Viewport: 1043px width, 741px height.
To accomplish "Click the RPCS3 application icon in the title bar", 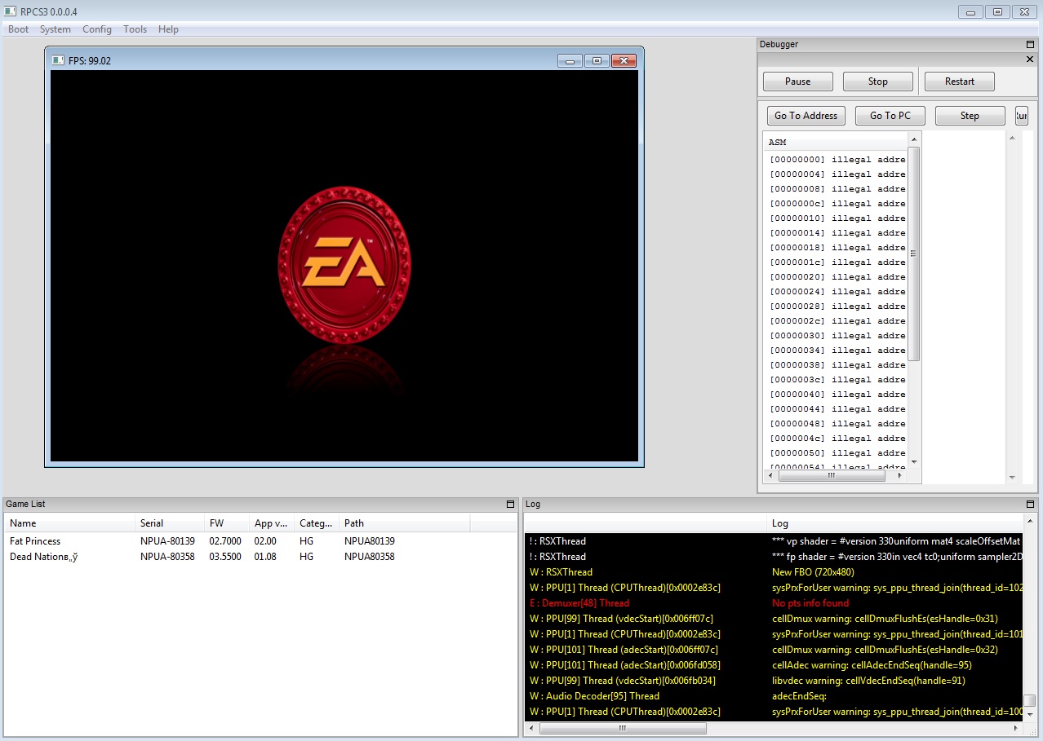I will click(x=11, y=11).
